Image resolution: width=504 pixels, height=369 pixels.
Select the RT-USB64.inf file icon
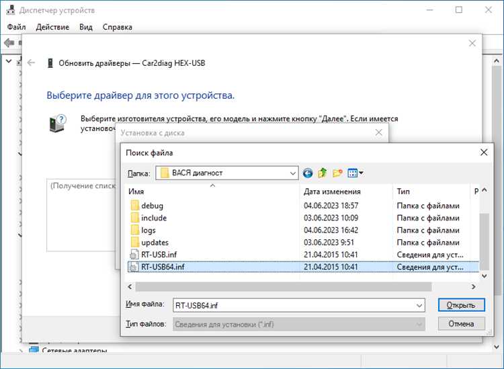tap(134, 267)
